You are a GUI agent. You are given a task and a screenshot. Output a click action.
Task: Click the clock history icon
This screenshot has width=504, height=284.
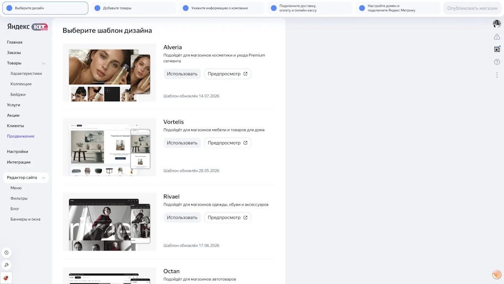(x=6, y=252)
